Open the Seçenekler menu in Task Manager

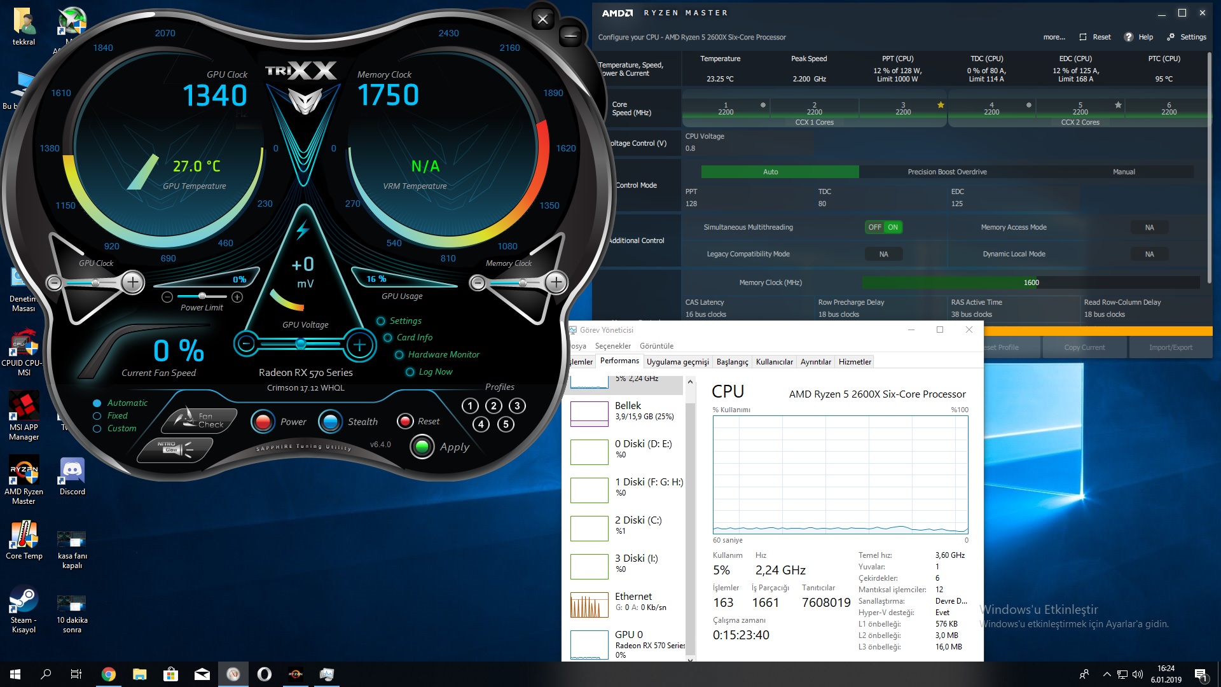pyautogui.click(x=612, y=346)
